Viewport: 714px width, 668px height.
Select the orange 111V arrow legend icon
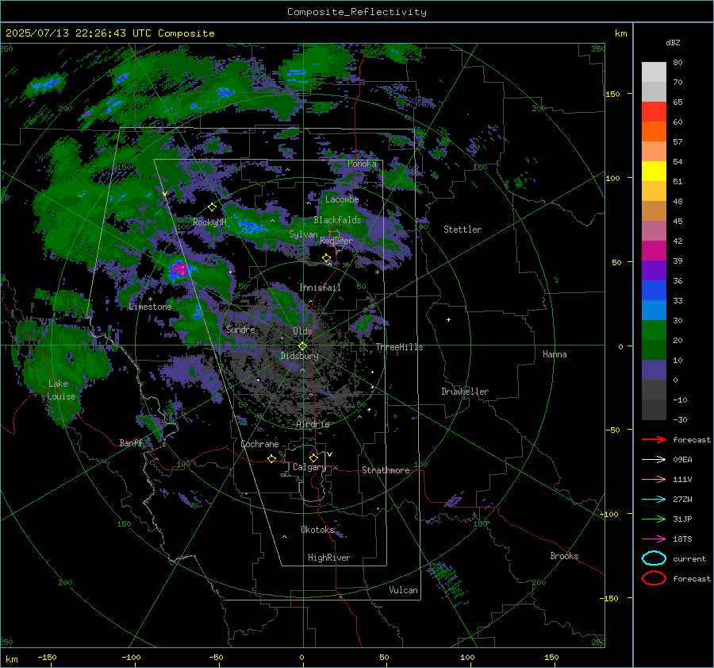pos(654,479)
